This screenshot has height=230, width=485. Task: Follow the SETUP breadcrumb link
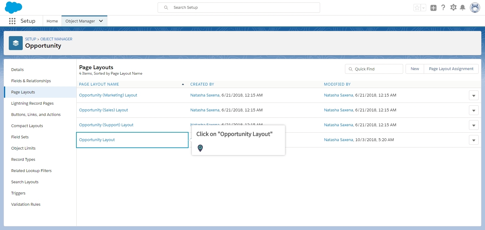(31, 39)
